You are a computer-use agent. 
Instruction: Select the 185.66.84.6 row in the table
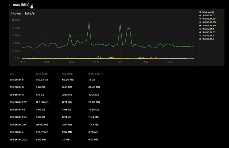[x=17, y=80]
